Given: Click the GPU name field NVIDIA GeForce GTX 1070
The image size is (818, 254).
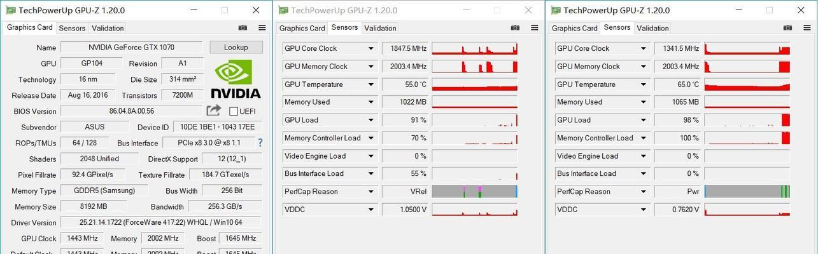Looking at the screenshot, I should (131, 48).
